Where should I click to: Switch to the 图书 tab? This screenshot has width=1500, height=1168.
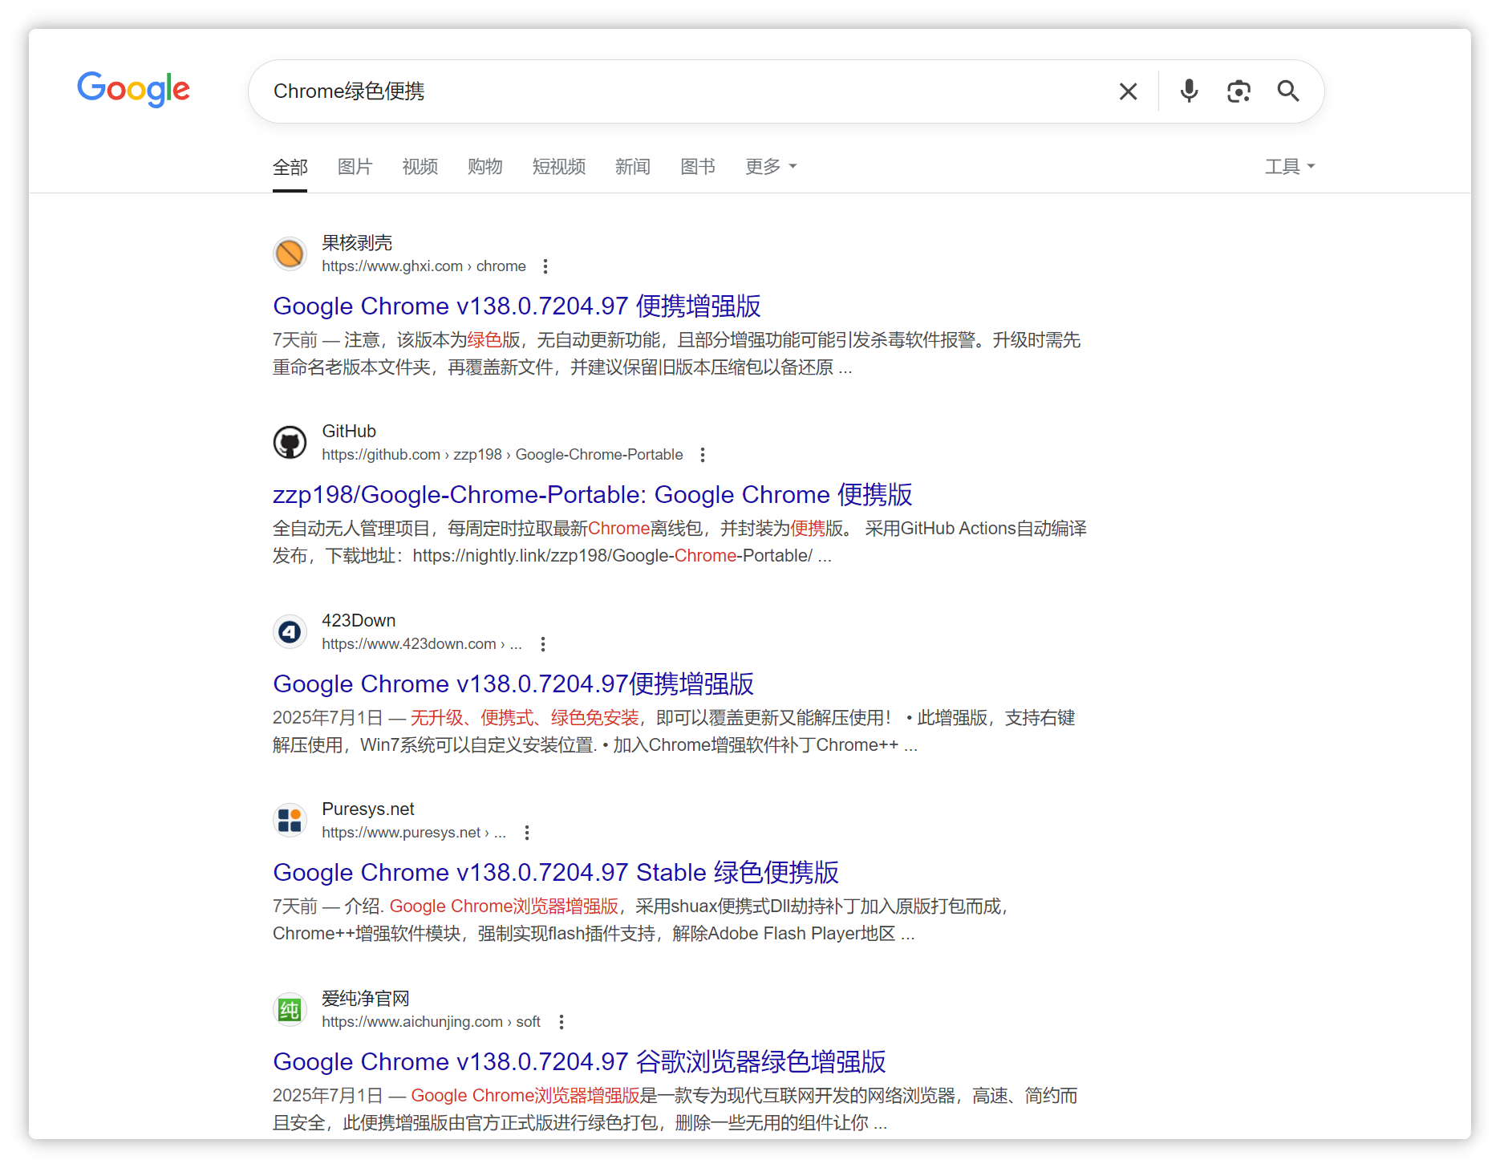(697, 167)
